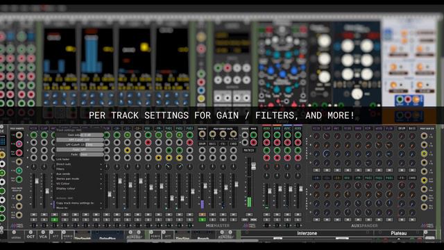Click the FADE CV poly input jack
444x250 pixels.
point(202,134)
